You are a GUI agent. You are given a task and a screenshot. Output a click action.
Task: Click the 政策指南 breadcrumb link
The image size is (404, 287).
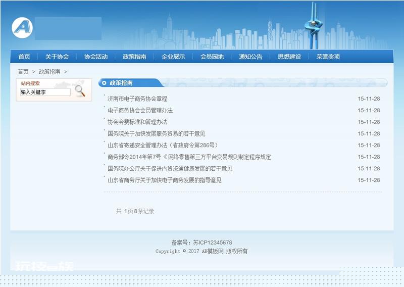pyautogui.click(x=49, y=72)
